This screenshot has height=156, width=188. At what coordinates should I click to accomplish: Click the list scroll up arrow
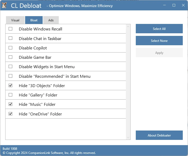128,27
